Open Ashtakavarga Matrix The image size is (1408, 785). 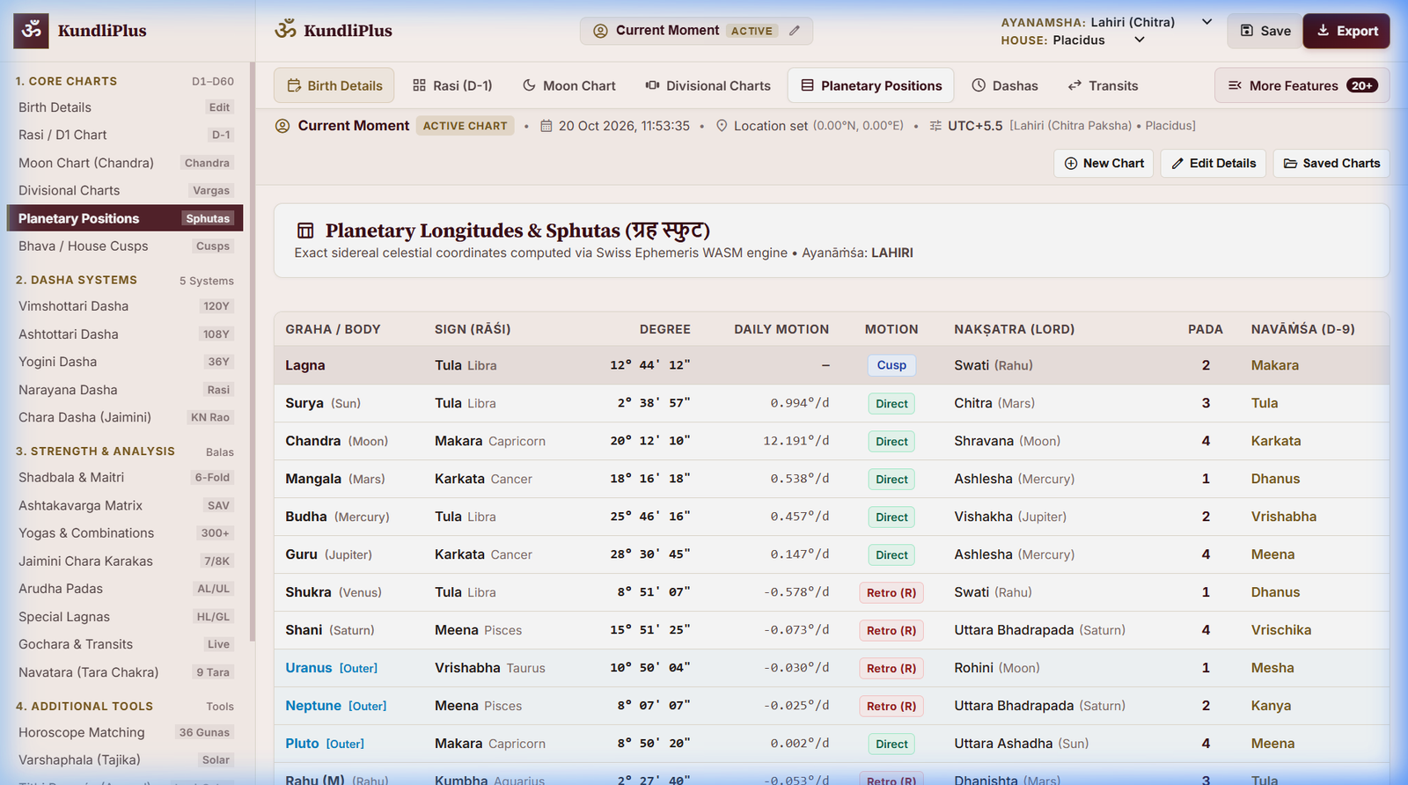pos(125,505)
